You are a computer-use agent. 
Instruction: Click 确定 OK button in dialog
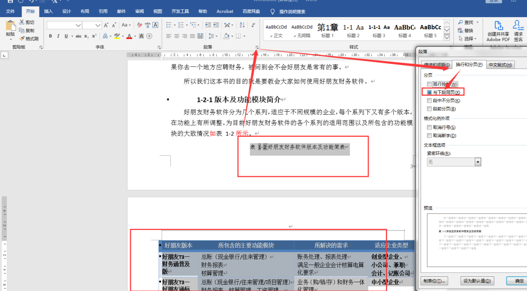[x=517, y=281]
